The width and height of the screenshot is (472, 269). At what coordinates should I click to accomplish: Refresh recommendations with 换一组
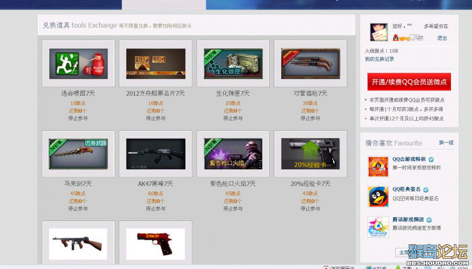pyautogui.click(x=446, y=143)
